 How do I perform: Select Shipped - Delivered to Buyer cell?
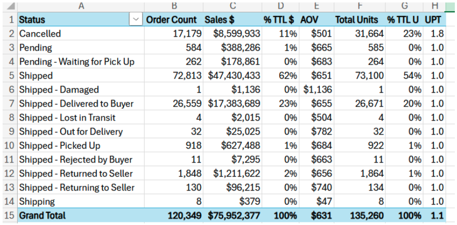pyautogui.click(x=81, y=103)
